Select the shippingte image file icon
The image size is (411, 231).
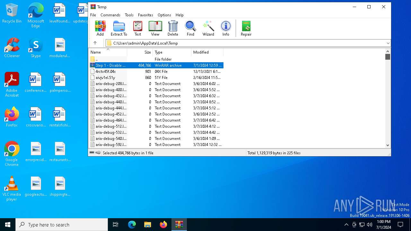pyautogui.click(x=60, y=186)
